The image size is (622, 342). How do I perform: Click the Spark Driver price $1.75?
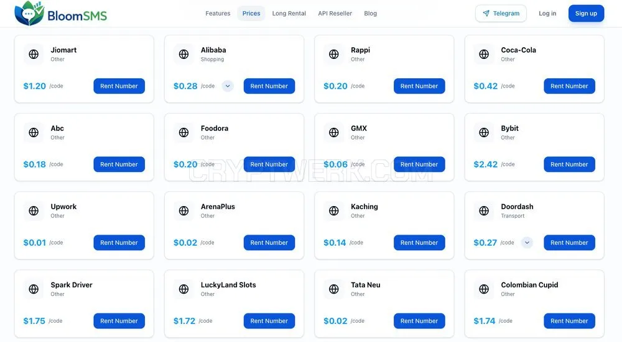click(x=34, y=321)
